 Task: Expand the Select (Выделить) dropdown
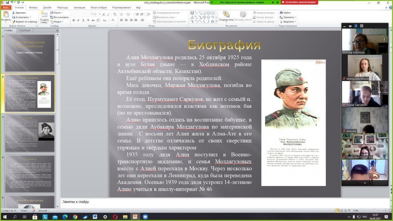[x=288, y=22]
